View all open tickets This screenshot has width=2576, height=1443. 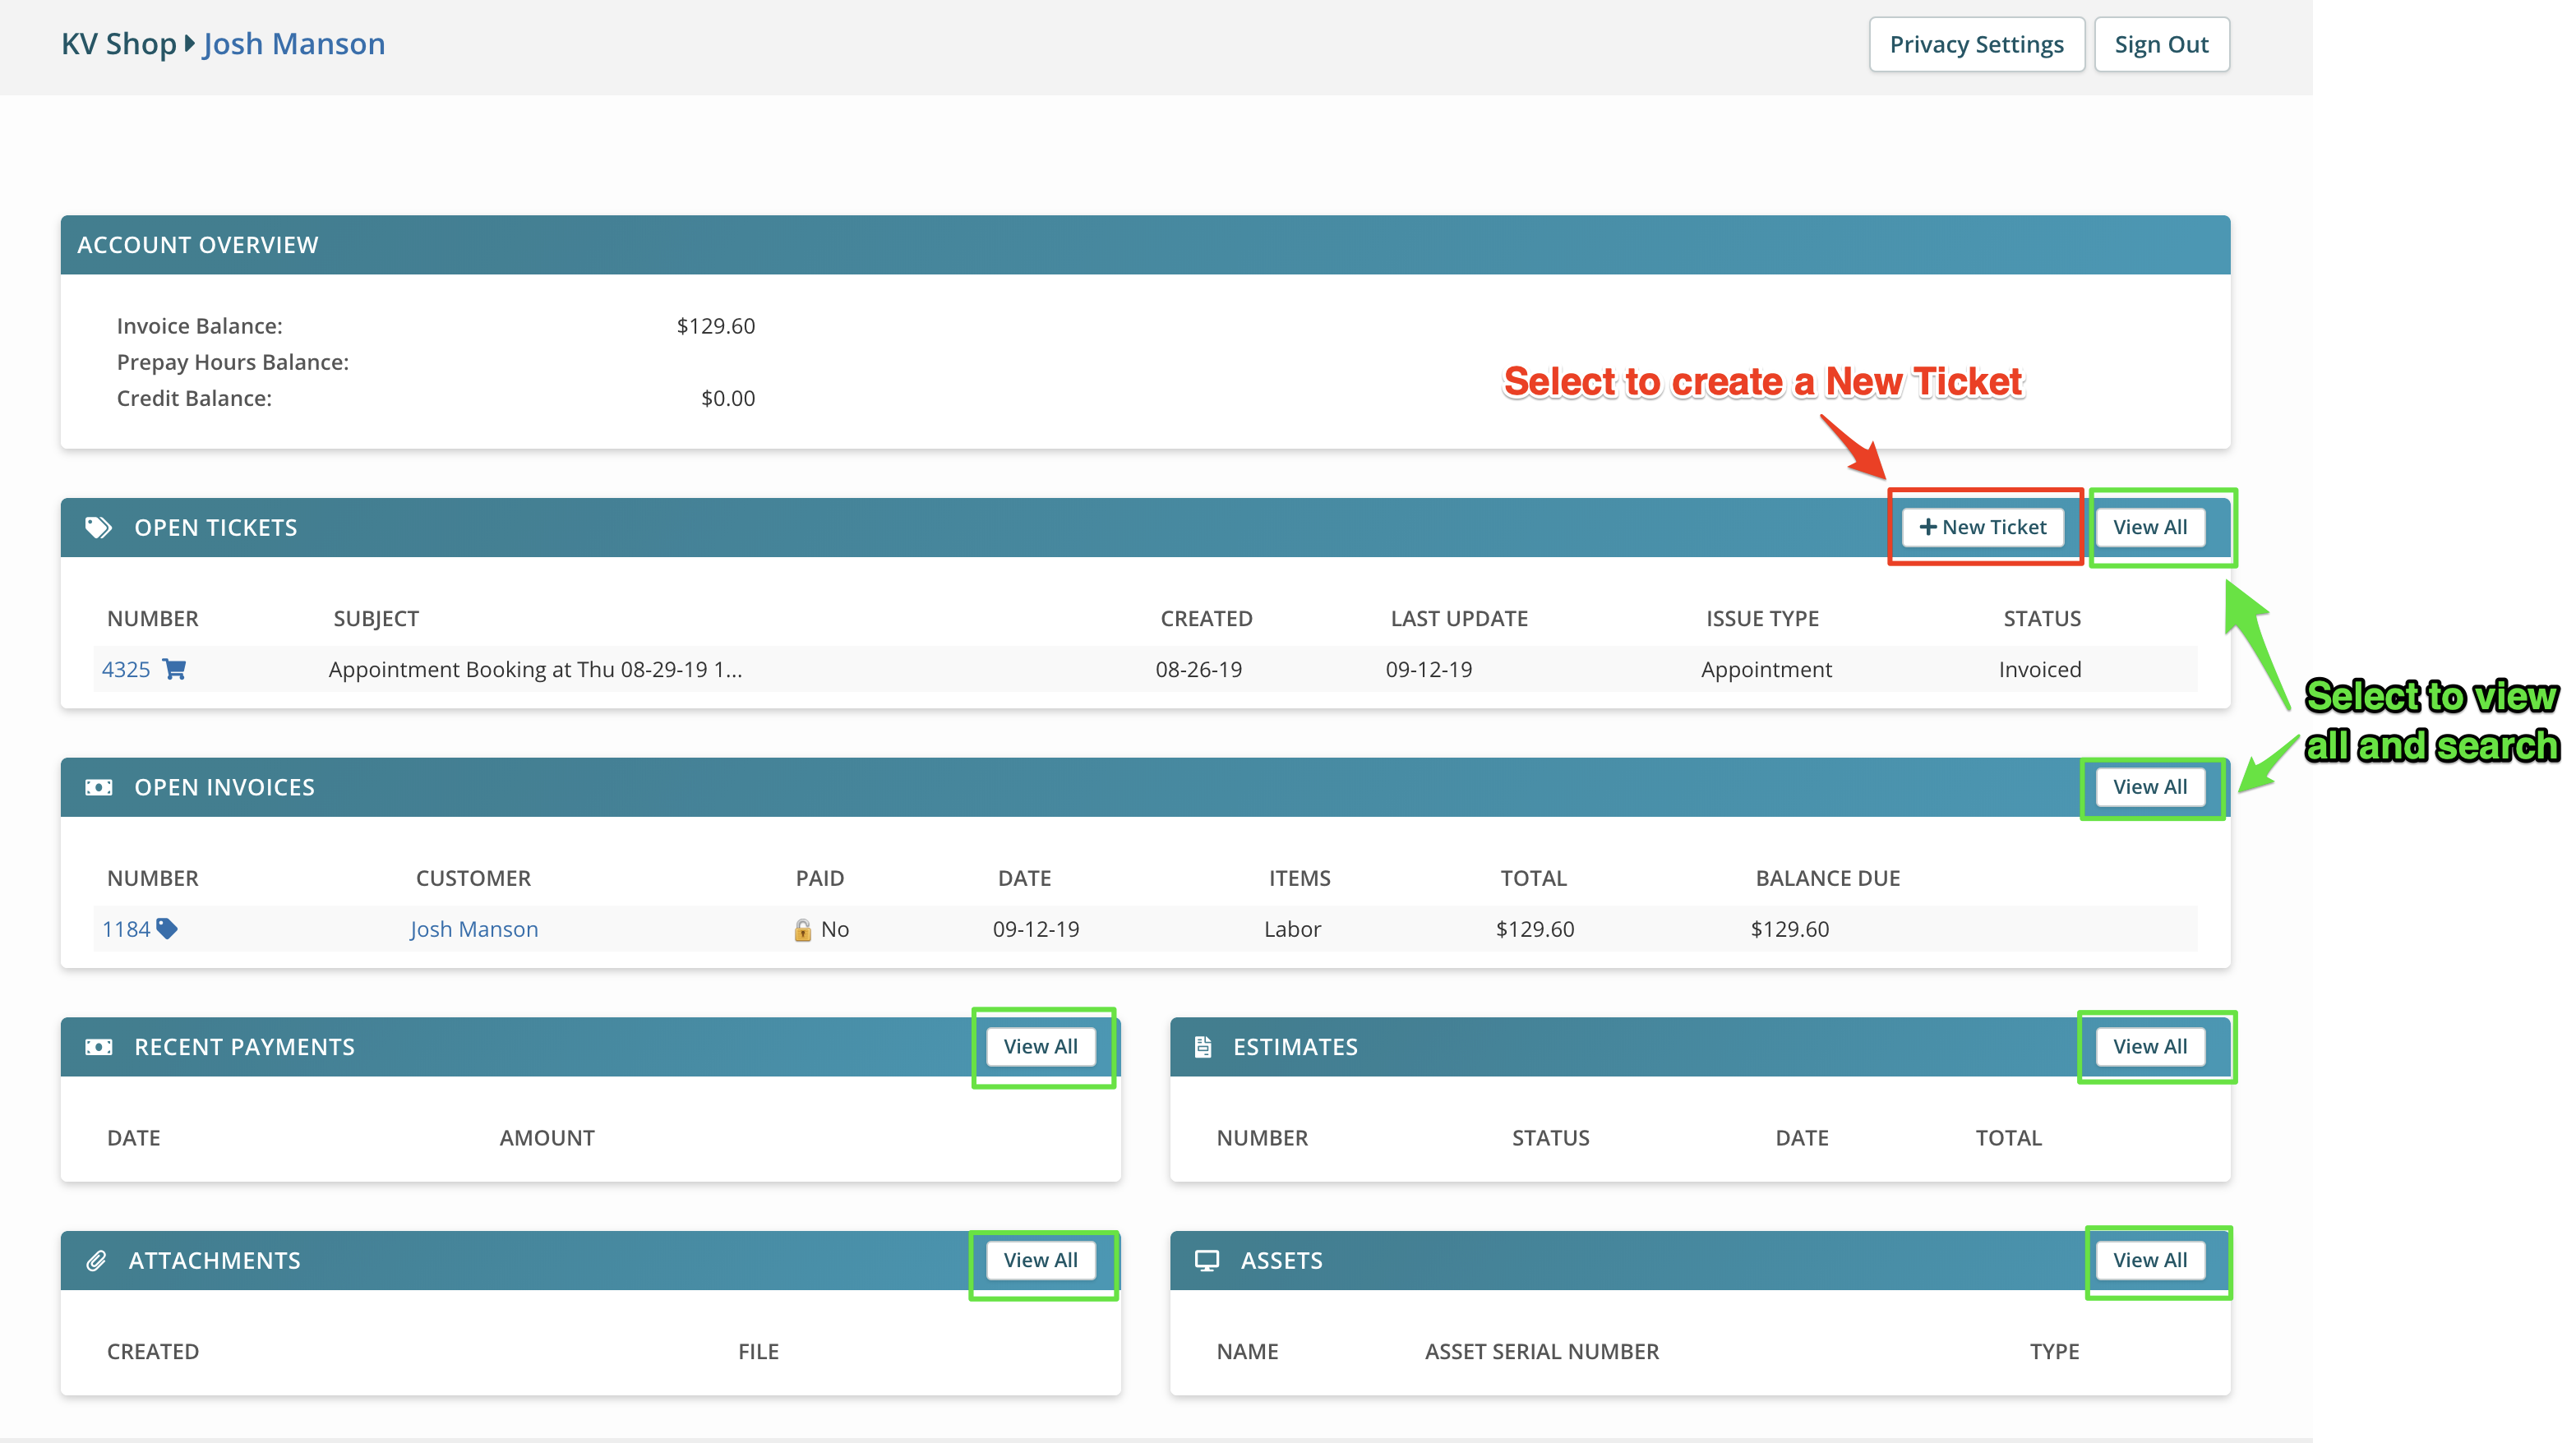pyautogui.click(x=2149, y=527)
